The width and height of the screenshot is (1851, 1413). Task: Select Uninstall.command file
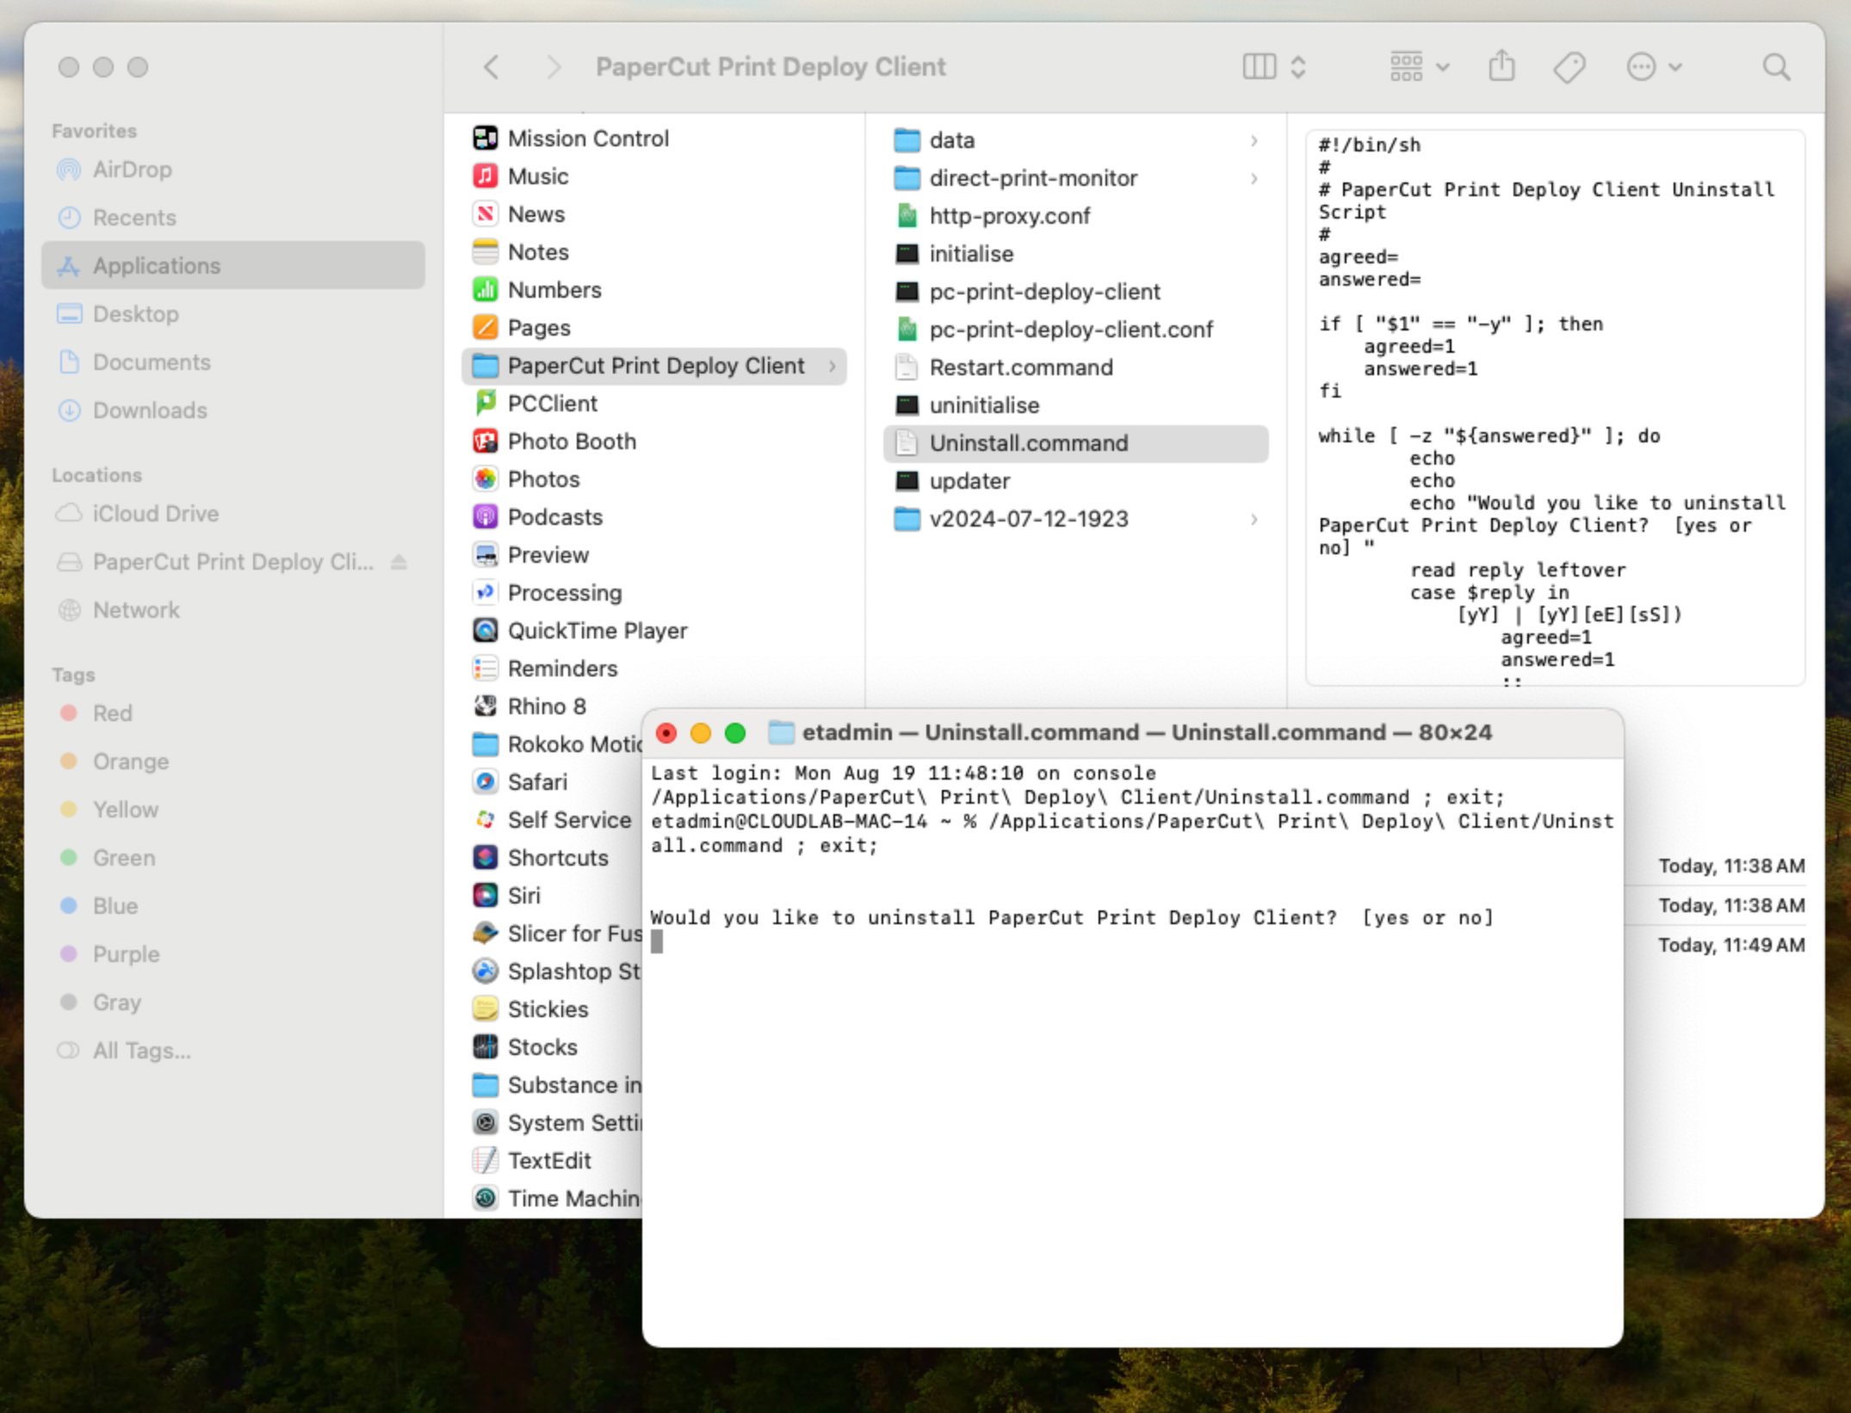tap(1075, 443)
